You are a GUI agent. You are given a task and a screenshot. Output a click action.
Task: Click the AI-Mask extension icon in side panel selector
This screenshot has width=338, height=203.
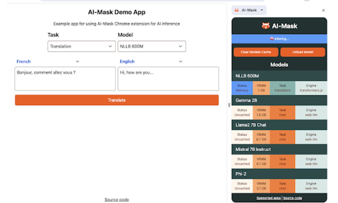point(237,10)
